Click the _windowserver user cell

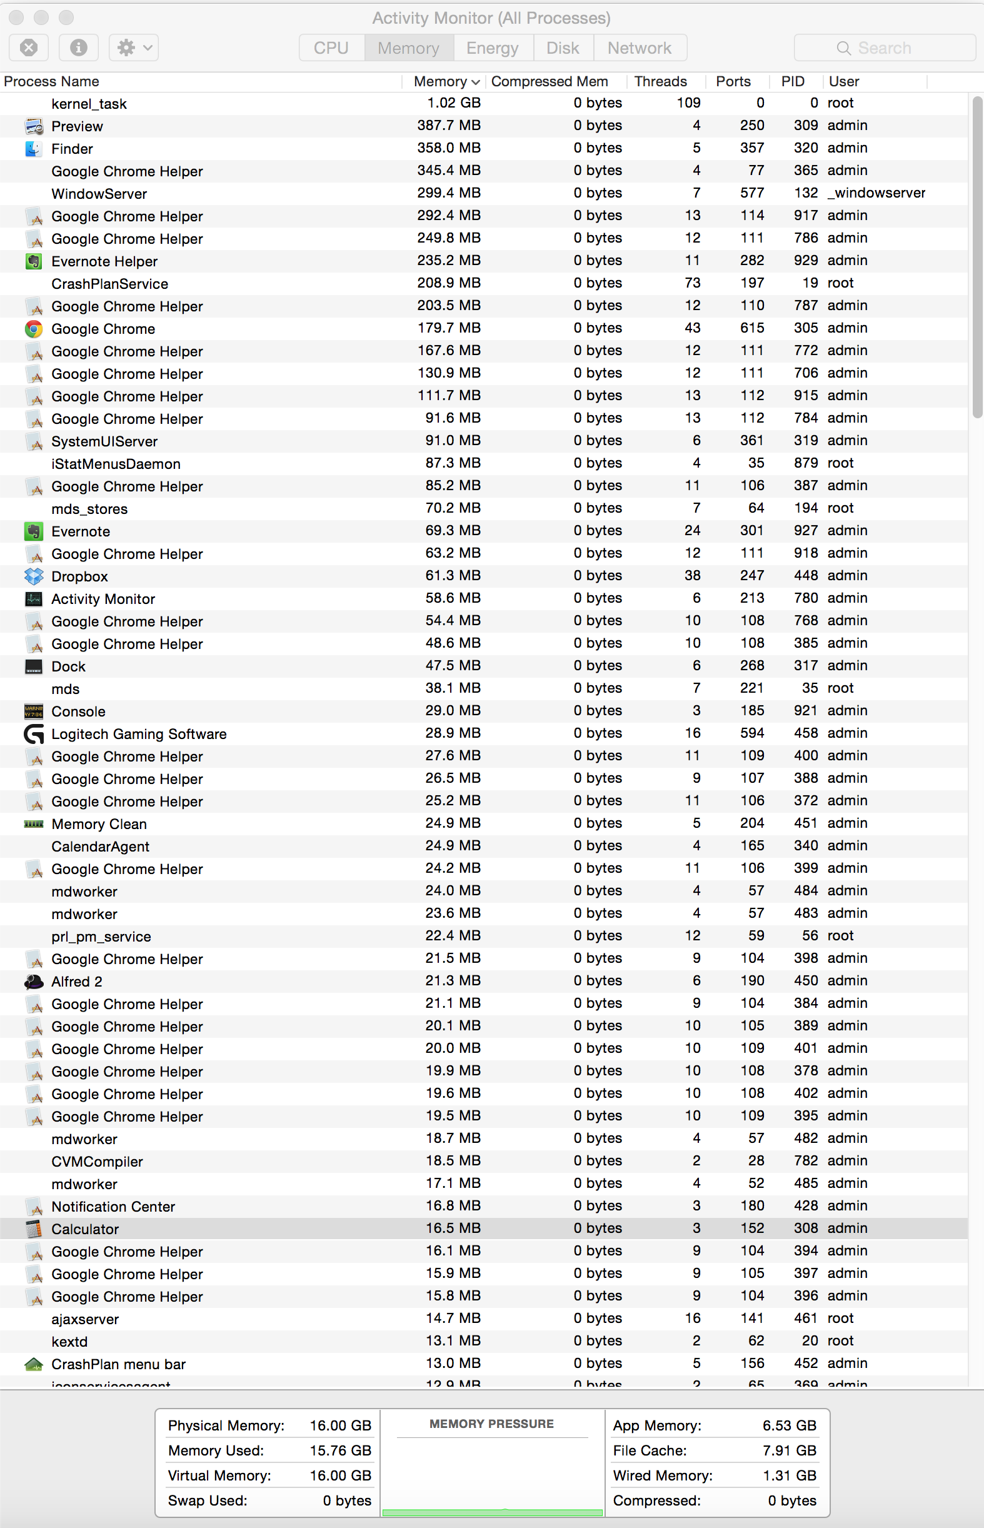pos(876,193)
